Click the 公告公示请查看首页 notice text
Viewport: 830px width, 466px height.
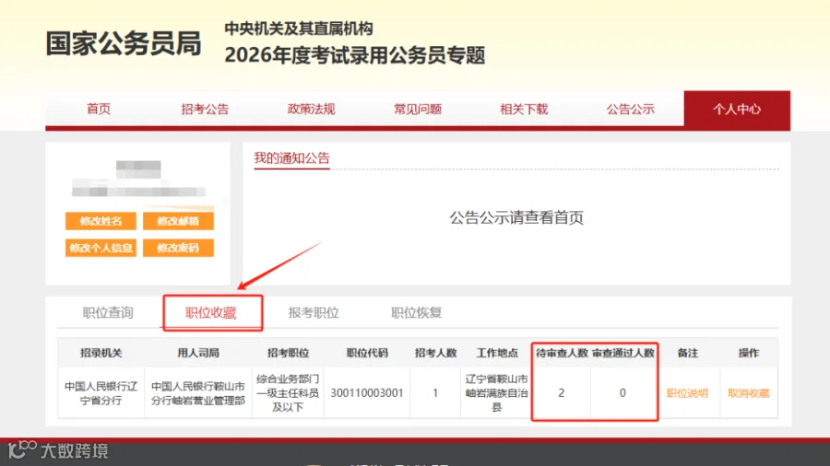tap(516, 217)
